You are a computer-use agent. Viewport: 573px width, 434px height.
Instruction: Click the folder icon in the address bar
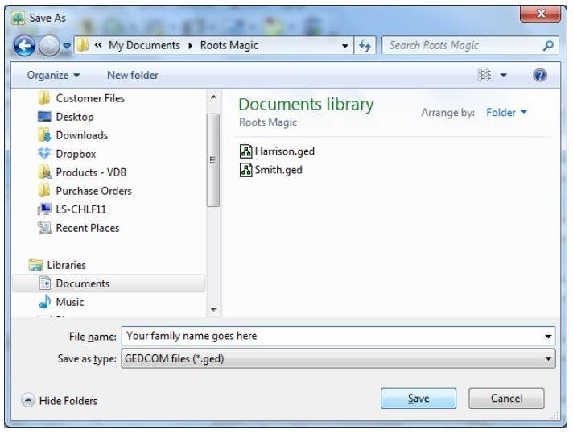83,45
